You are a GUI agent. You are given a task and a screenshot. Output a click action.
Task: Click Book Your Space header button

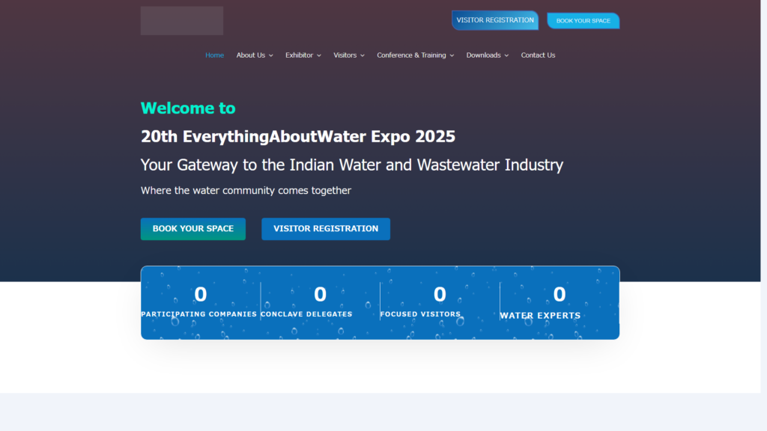(x=583, y=21)
